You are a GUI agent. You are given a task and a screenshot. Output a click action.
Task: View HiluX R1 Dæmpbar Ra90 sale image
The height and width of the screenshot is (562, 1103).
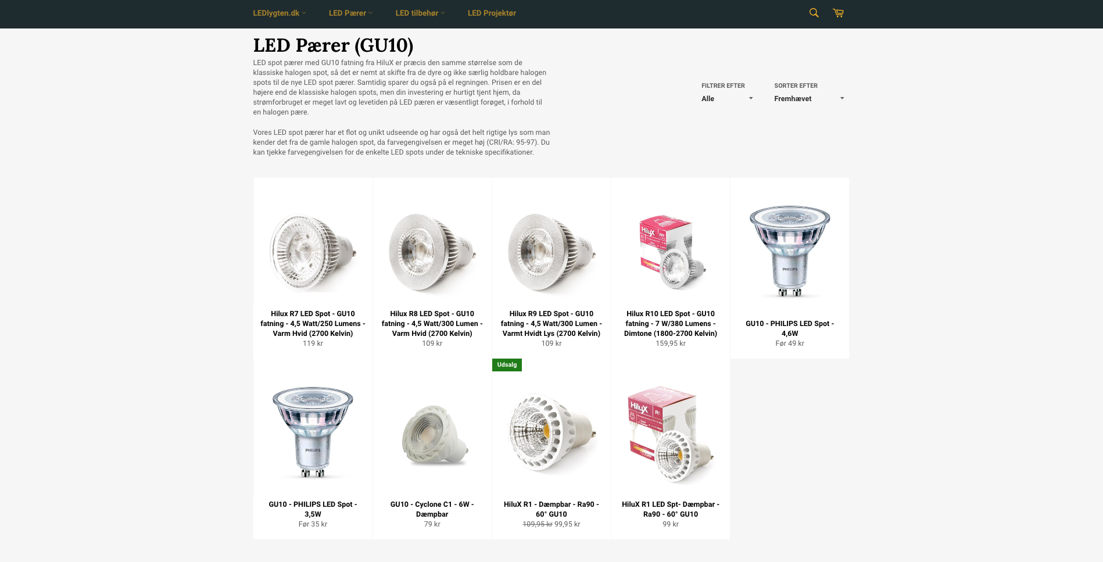pos(551,433)
